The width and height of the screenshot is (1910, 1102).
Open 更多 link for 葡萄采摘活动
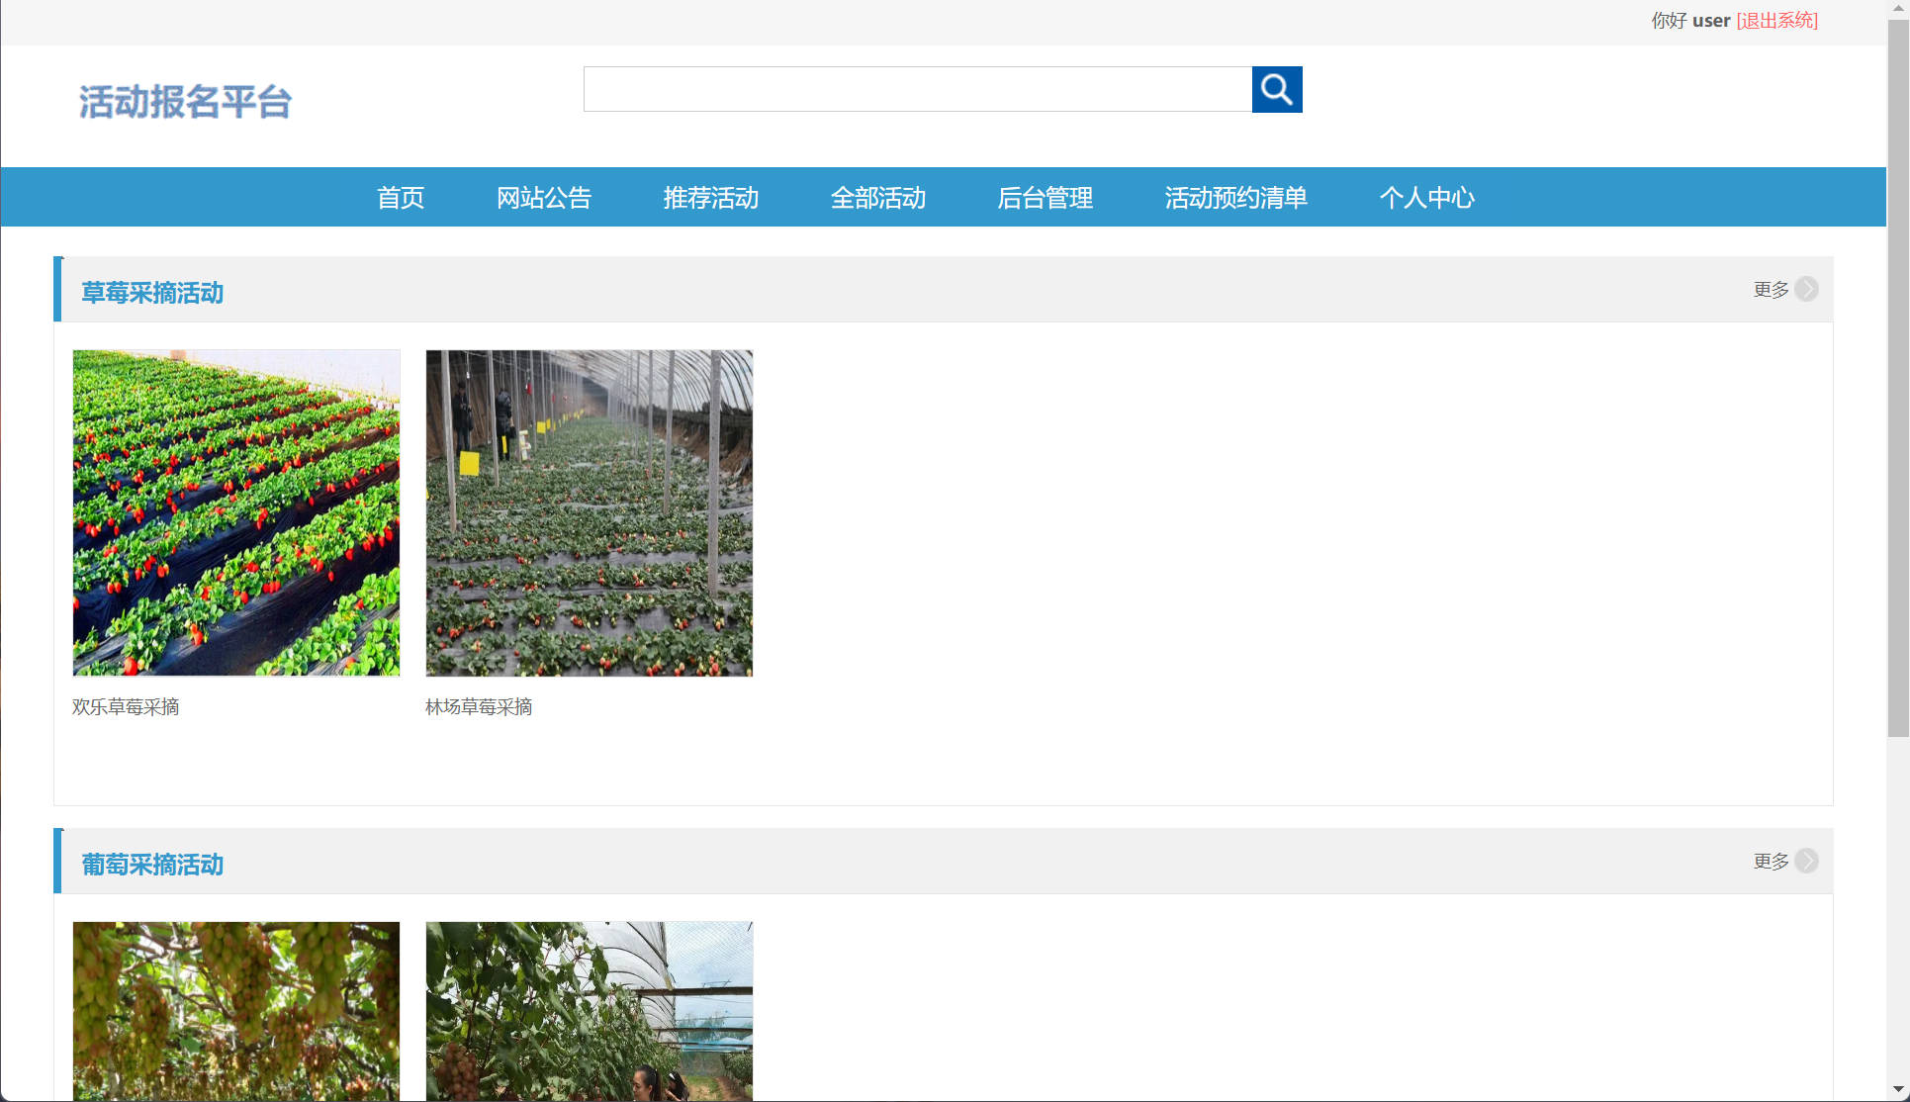1771,861
